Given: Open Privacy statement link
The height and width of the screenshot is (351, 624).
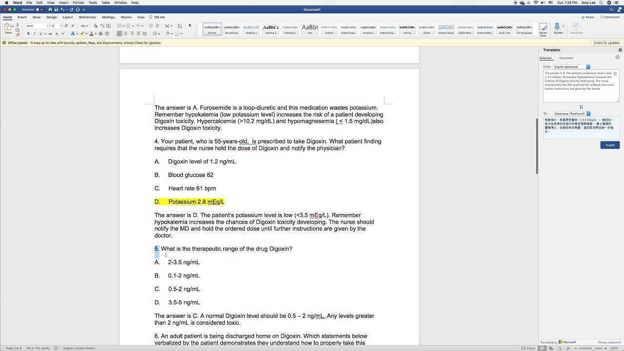Looking at the screenshot, I should tap(609, 342).
